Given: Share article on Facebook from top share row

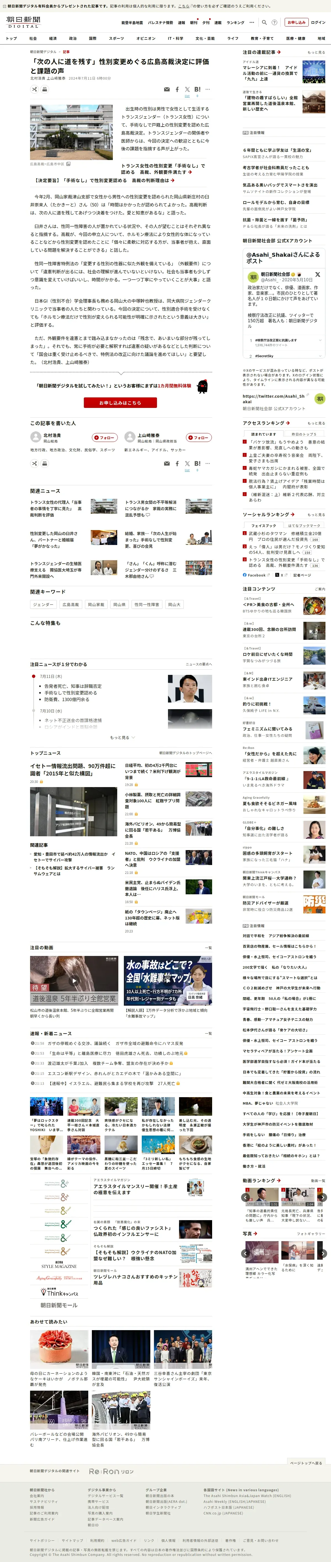Looking at the screenshot, I should tap(177, 89).
